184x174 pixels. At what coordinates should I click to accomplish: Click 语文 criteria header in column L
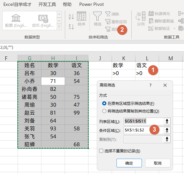pyautogui.click(x=147, y=65)
